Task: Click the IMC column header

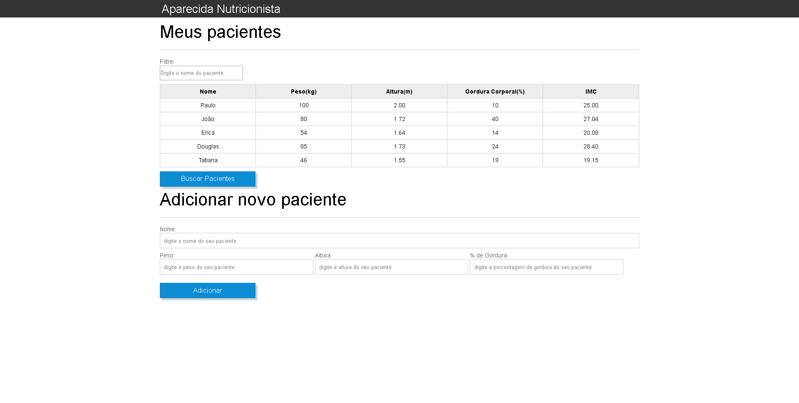Action: [x=591, y=91]
